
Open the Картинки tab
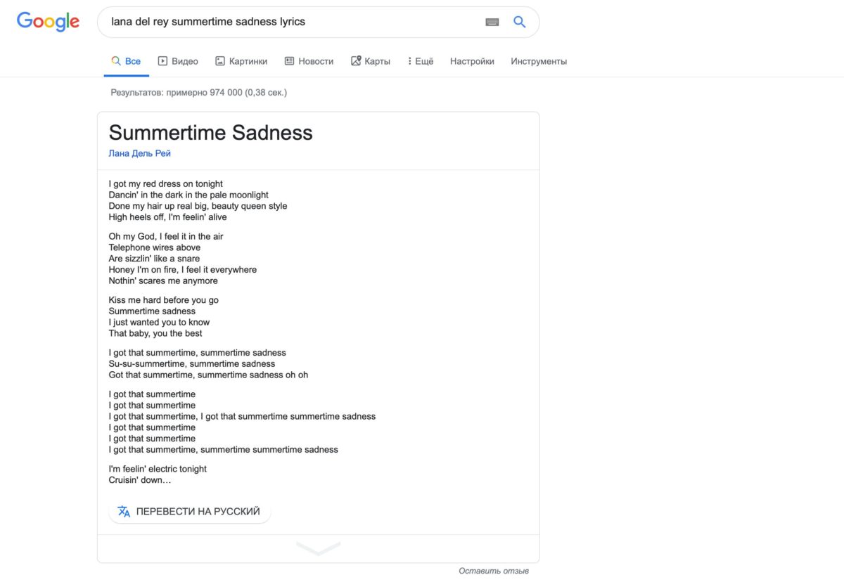coord(241,61)
